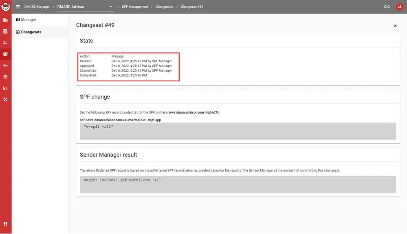Select the mail check (SPF) sidebar icon

click(x=5, y=54)
